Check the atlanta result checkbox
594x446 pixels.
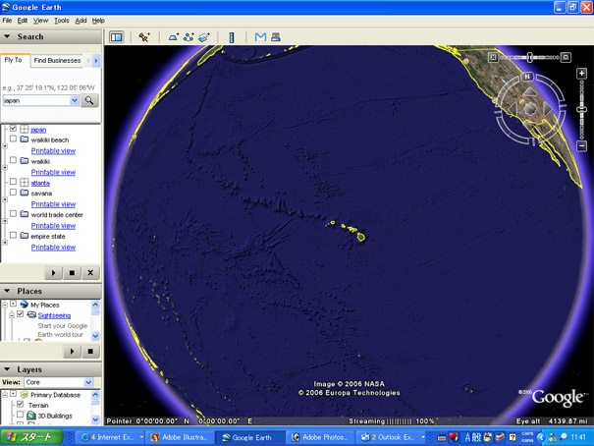point(14,182)
